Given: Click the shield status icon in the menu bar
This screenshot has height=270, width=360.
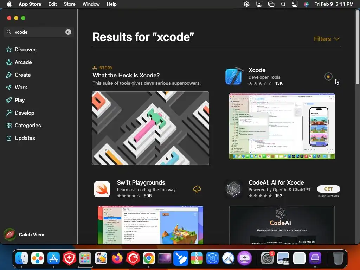Looking at the screenshot, I should point(247,4).
